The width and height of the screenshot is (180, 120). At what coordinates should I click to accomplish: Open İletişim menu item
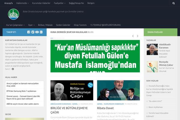tap(91, 3)
